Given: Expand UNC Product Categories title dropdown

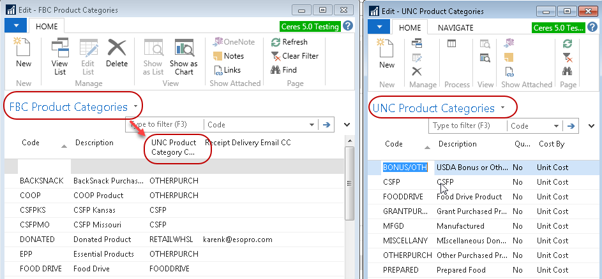Looking at the screenshot, I should [503, 108].
